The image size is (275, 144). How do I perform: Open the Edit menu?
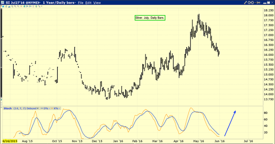pos(88,3)
